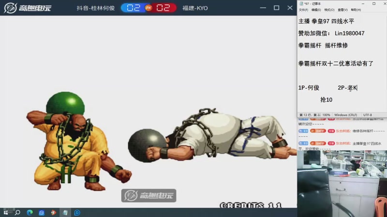Click UTF-8 encoding in Notepad status bar

coord(368,115)
